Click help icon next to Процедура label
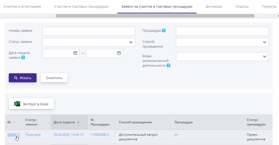The height and width of the screenshot is (145, 279). (x=164, y=31)
